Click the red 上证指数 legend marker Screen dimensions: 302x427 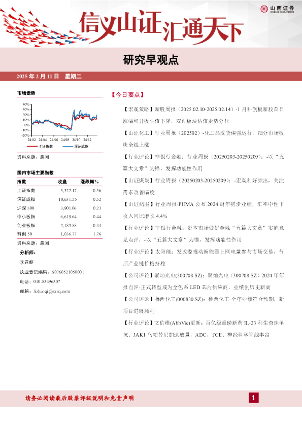(32, 146)
